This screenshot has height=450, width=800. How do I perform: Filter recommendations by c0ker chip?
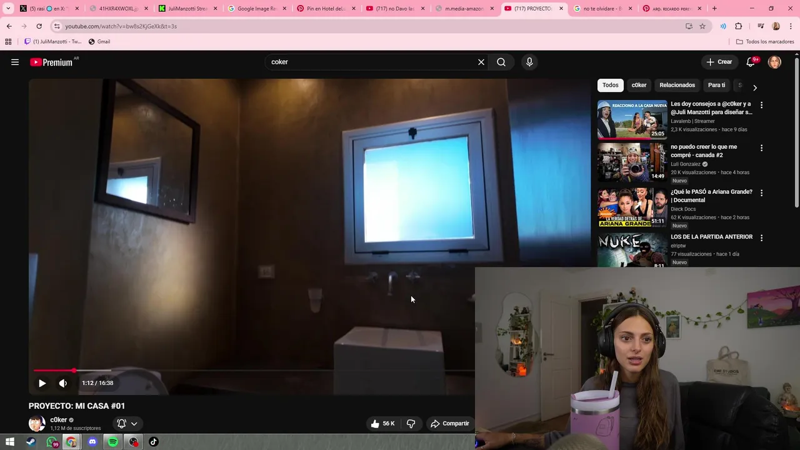point(639,85)
